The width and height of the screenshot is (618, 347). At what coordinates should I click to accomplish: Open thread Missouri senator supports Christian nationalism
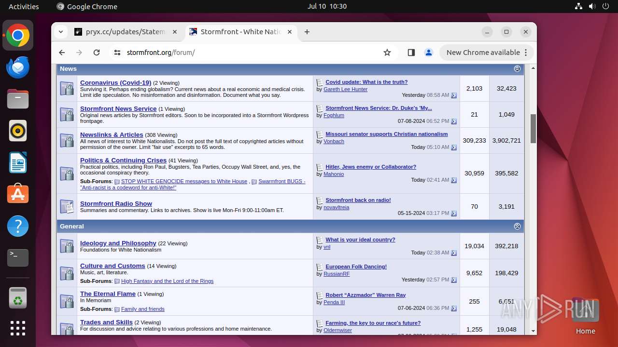pyautogui.click(x=386, y=134)
